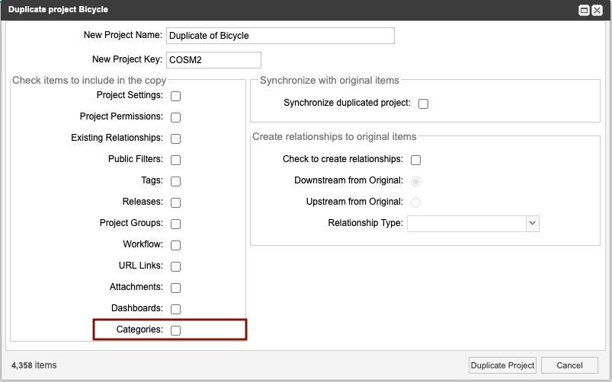612x382 pixels.
Task: Toggle the Tags checkbox
Action: coord(175,181)
